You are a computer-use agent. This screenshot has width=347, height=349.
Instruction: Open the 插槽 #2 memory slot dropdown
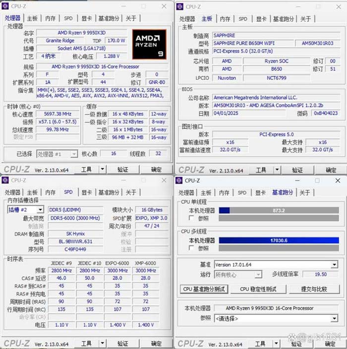[x=40, y=210]
